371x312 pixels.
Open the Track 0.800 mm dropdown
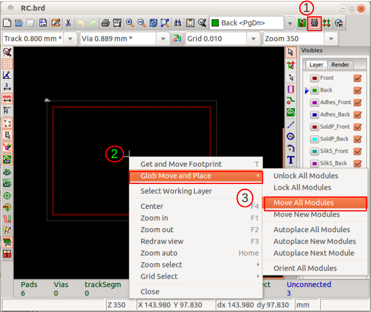[70, 38]
